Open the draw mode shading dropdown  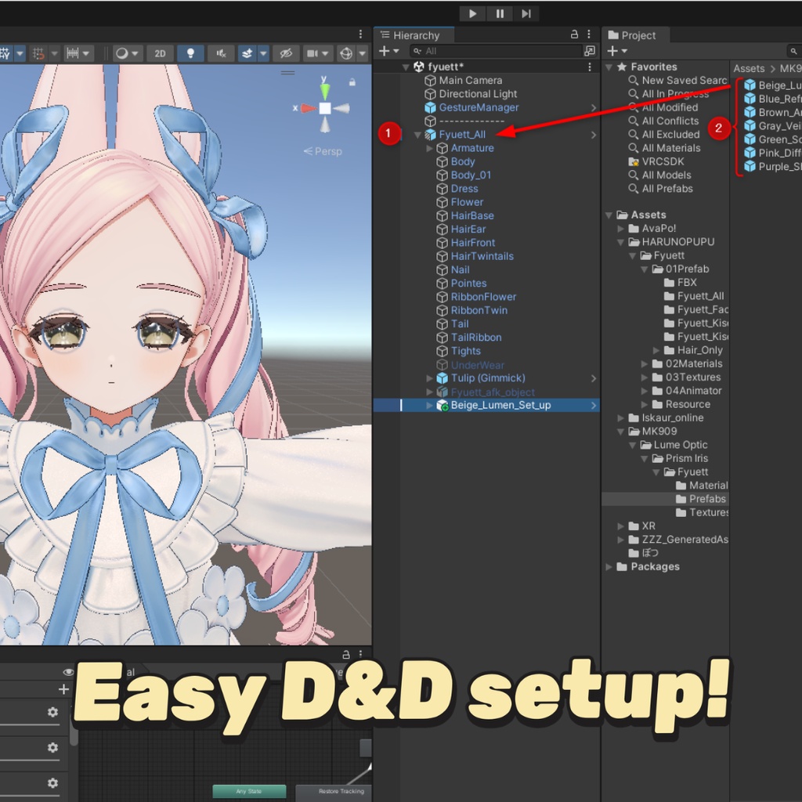point(127,53)
